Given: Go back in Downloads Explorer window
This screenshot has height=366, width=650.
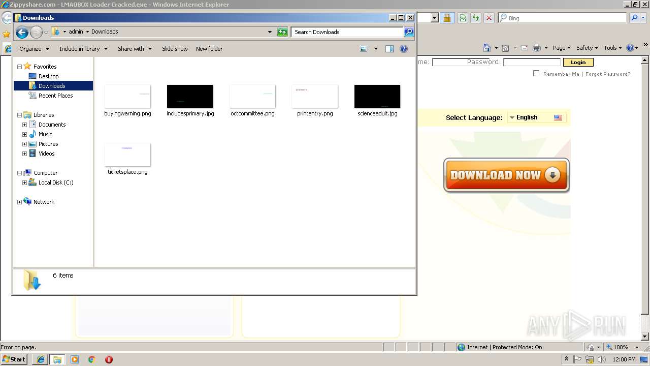Looking at the screenshot, I should 22,33.
